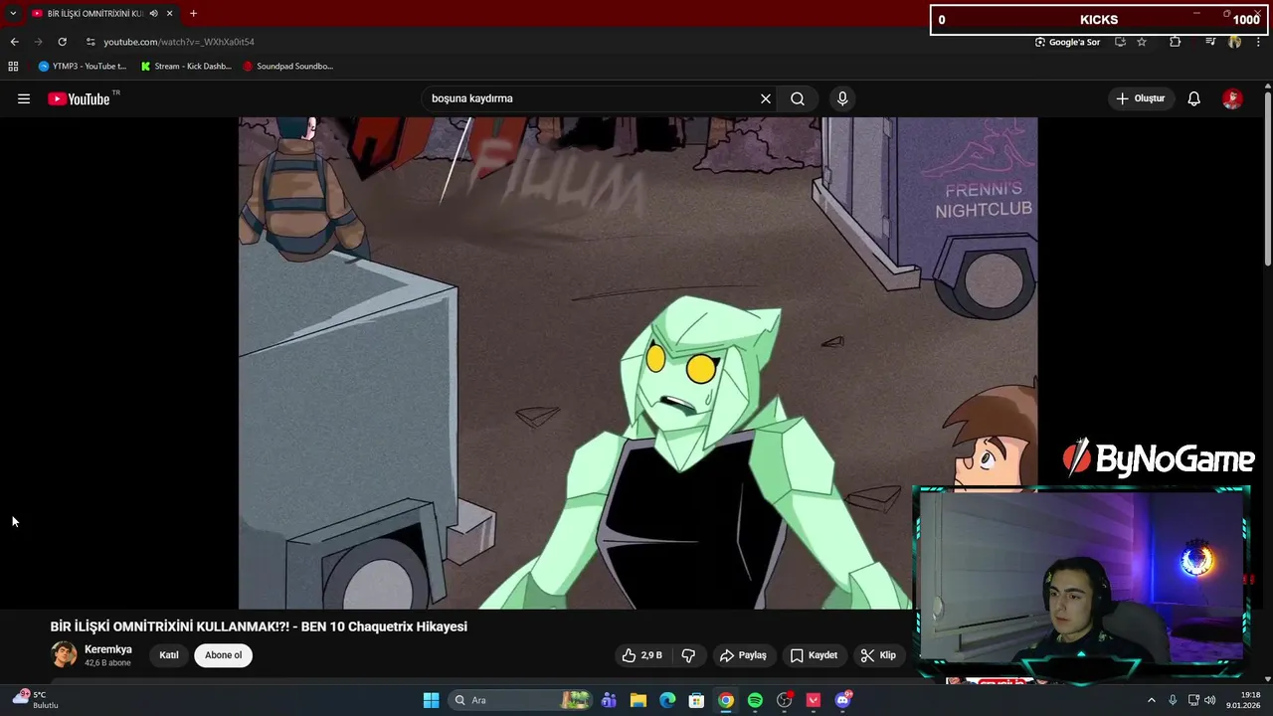Open Chrome apps grid in bookmarks bar
This screenshot has width=1273, height=716.
(x=13, y=67)
